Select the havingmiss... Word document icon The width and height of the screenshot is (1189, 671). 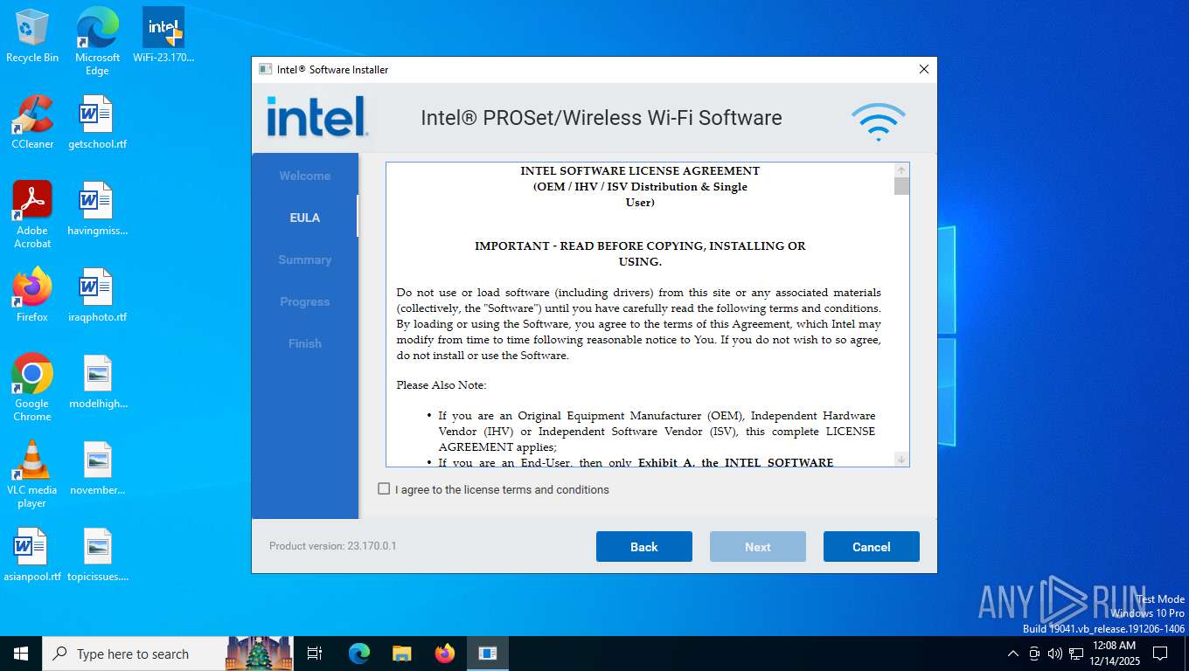point(97,209)
